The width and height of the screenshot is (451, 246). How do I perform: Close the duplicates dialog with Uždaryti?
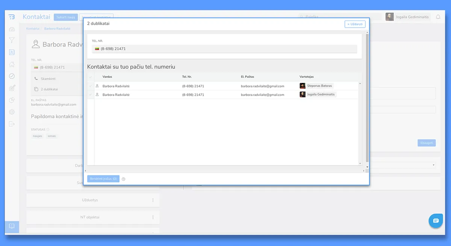click(355, 24)
